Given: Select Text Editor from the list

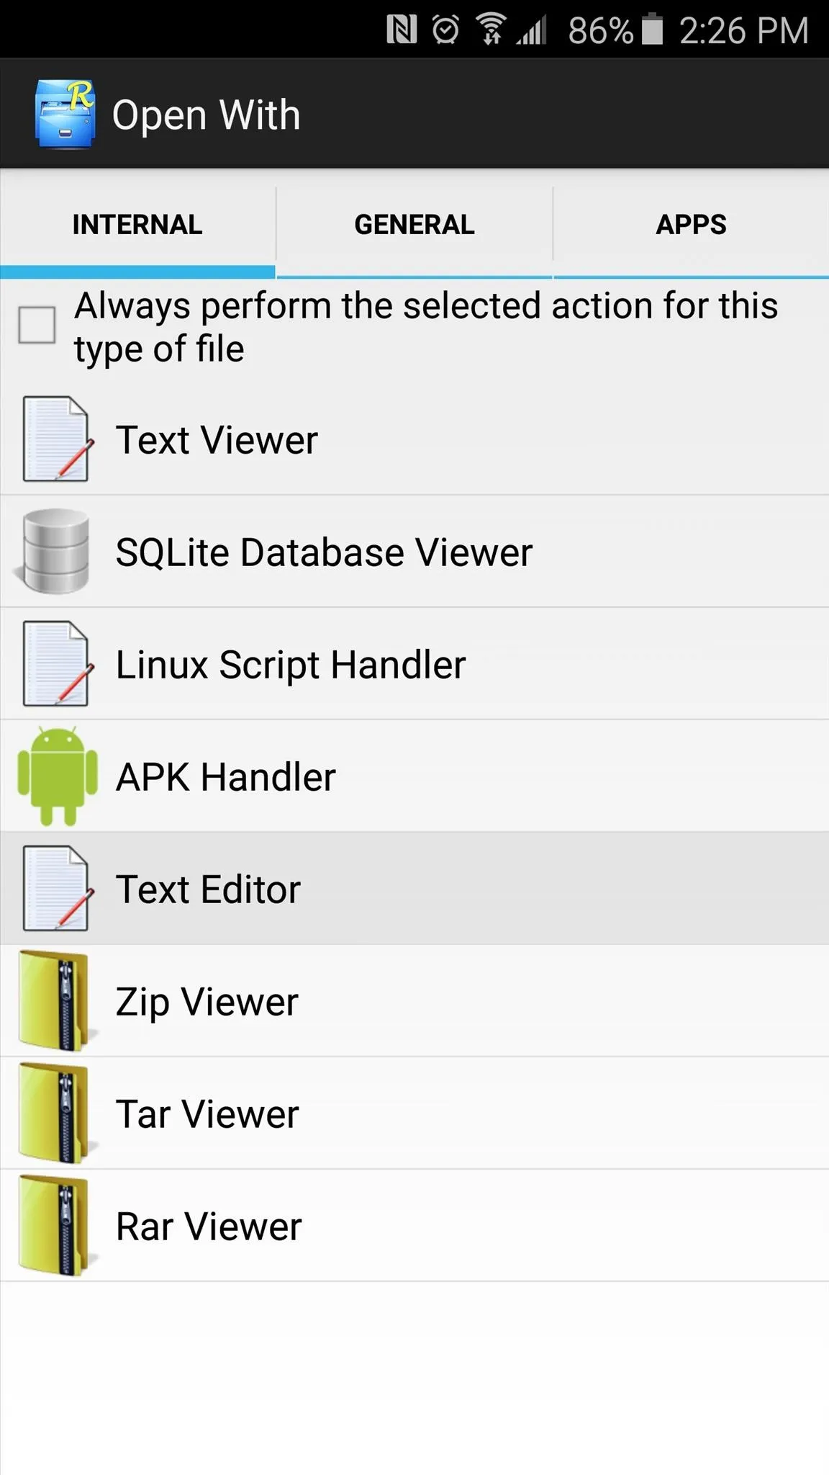Looking at the screenshot, I should pos(414,889).
